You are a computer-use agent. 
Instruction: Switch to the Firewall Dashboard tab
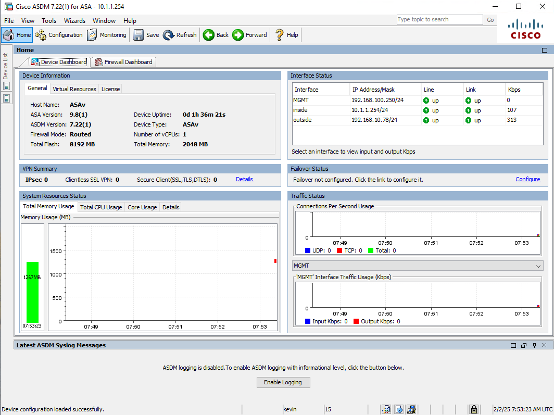click(x=123, y=62)
